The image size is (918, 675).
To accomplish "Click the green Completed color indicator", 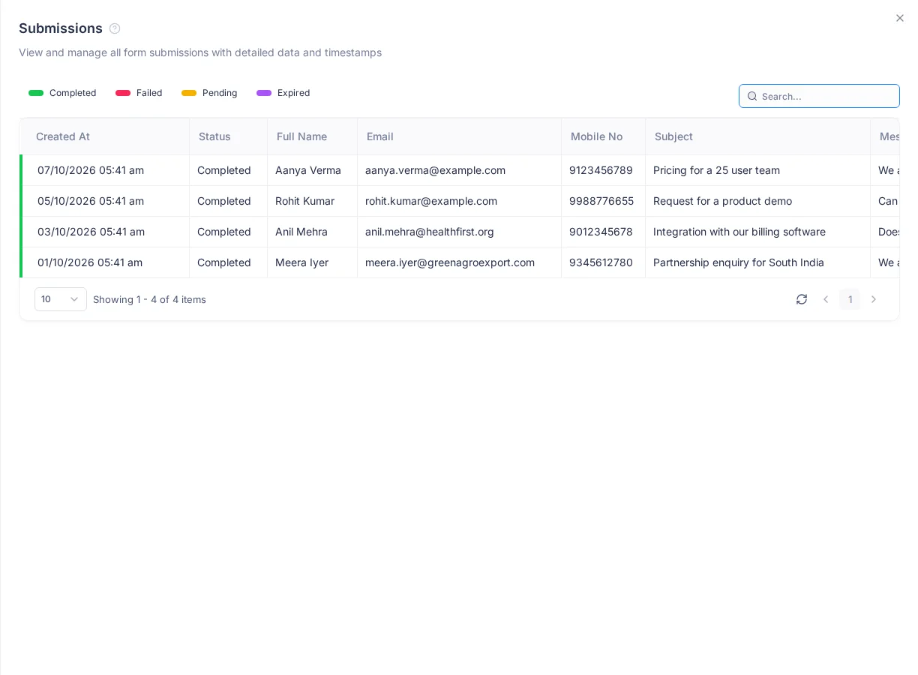I will click(36, 93).
